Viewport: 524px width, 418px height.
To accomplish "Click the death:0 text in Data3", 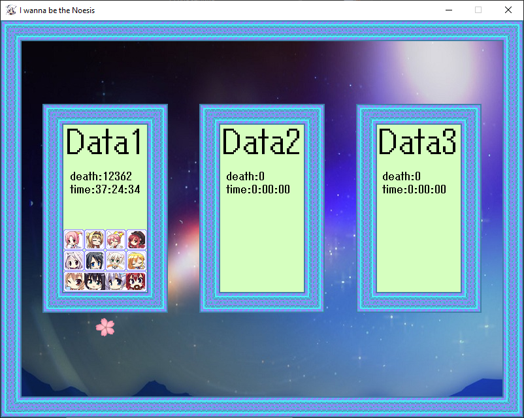I will point(401,176).
